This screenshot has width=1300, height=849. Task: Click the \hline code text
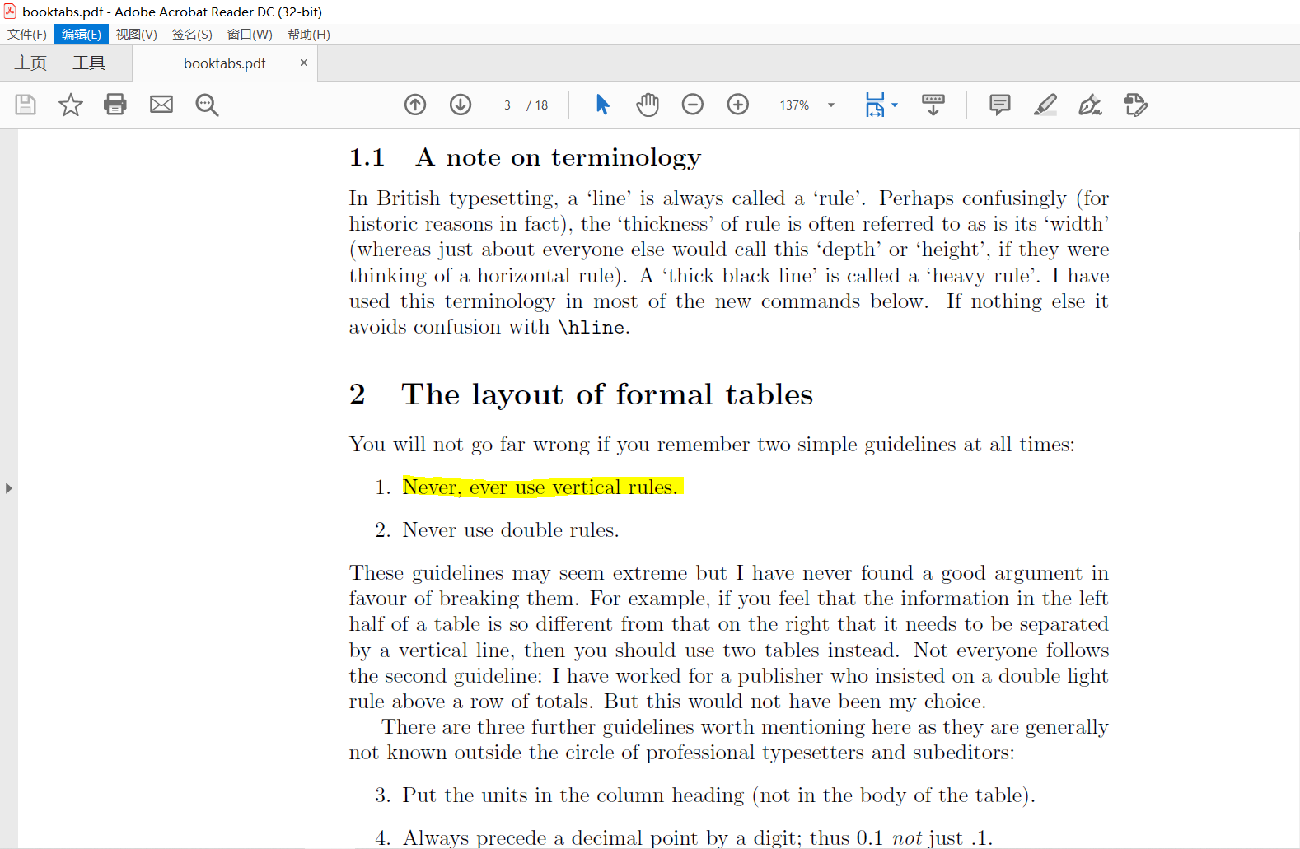[x=592, y=328]
